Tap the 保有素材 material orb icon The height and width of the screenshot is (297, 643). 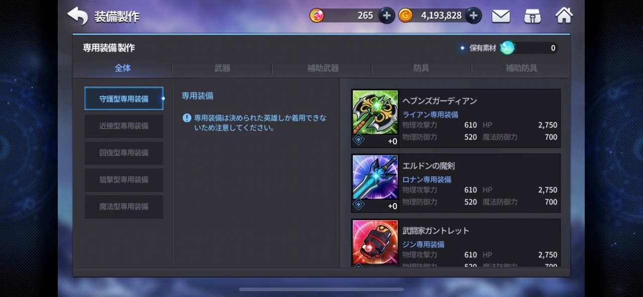tap(507, 48)
